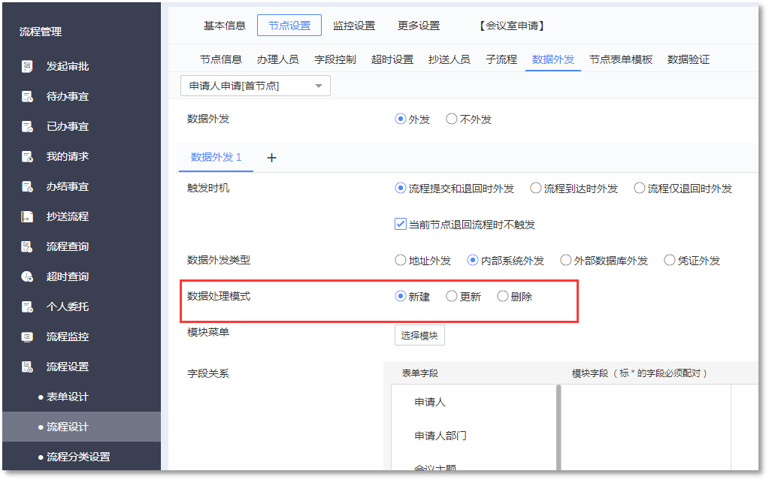
Task: Click the 超时查询 clock icon
Action: (x=27, y=276)
